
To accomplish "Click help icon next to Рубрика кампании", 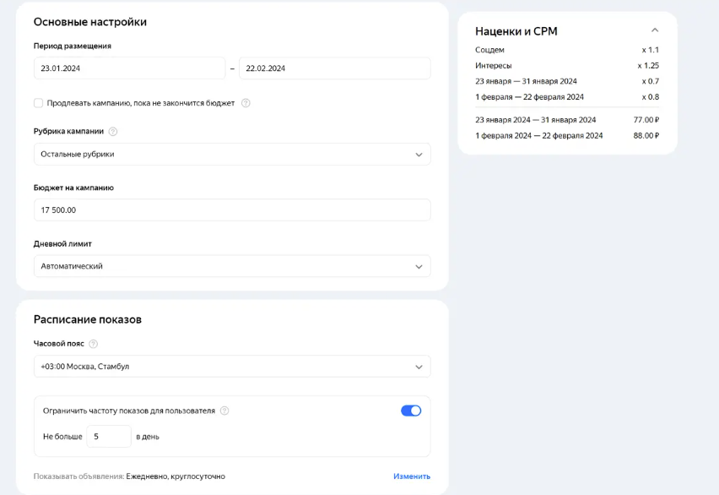I will tap(114, 132).
